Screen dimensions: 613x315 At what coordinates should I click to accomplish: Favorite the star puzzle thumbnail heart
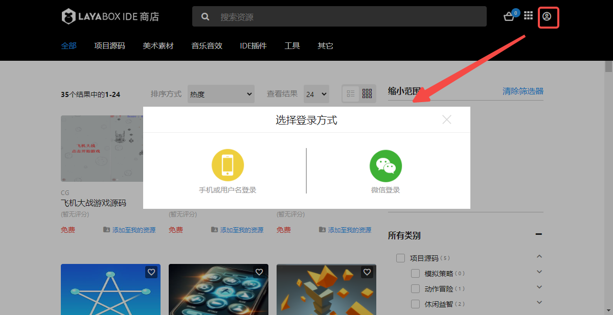click(151, 272)
